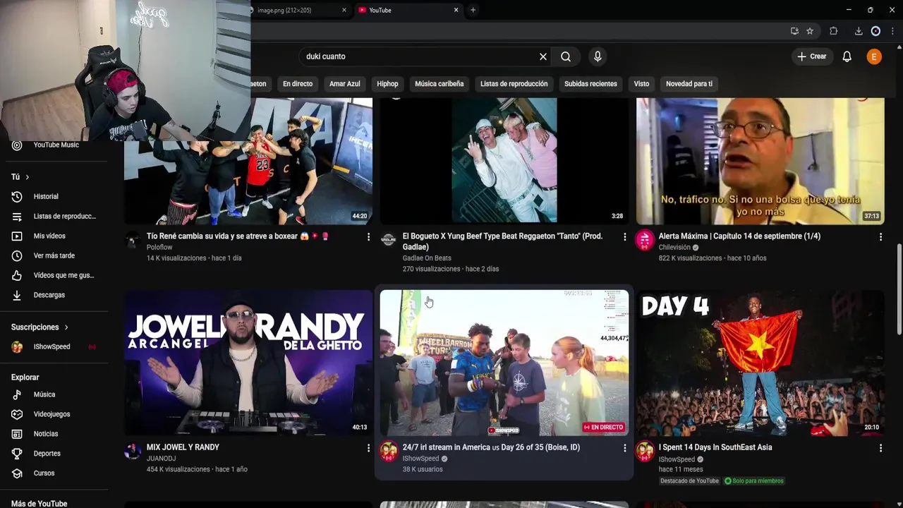The image size is (903, 508).
Task: Open Ver más tarde in sidebar
Action: [54, 255]
